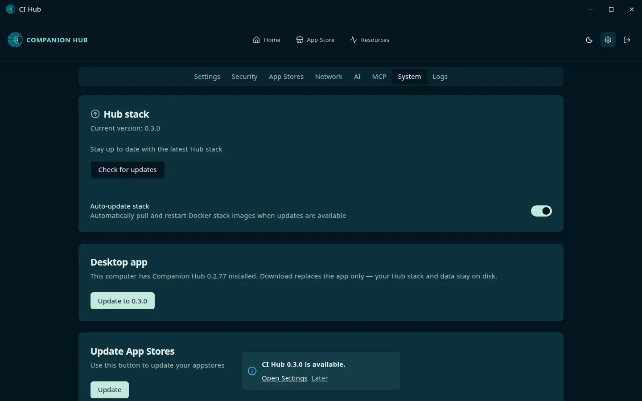Minimize the CI Hub window
This screenshot has height=401, width=642.
click(591, 9)
